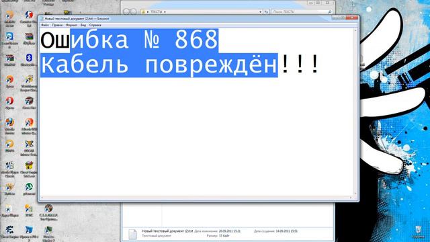Click the text file icon in Explorer details pane
Screen dimensions: 430x242
(x=133, y=234)
